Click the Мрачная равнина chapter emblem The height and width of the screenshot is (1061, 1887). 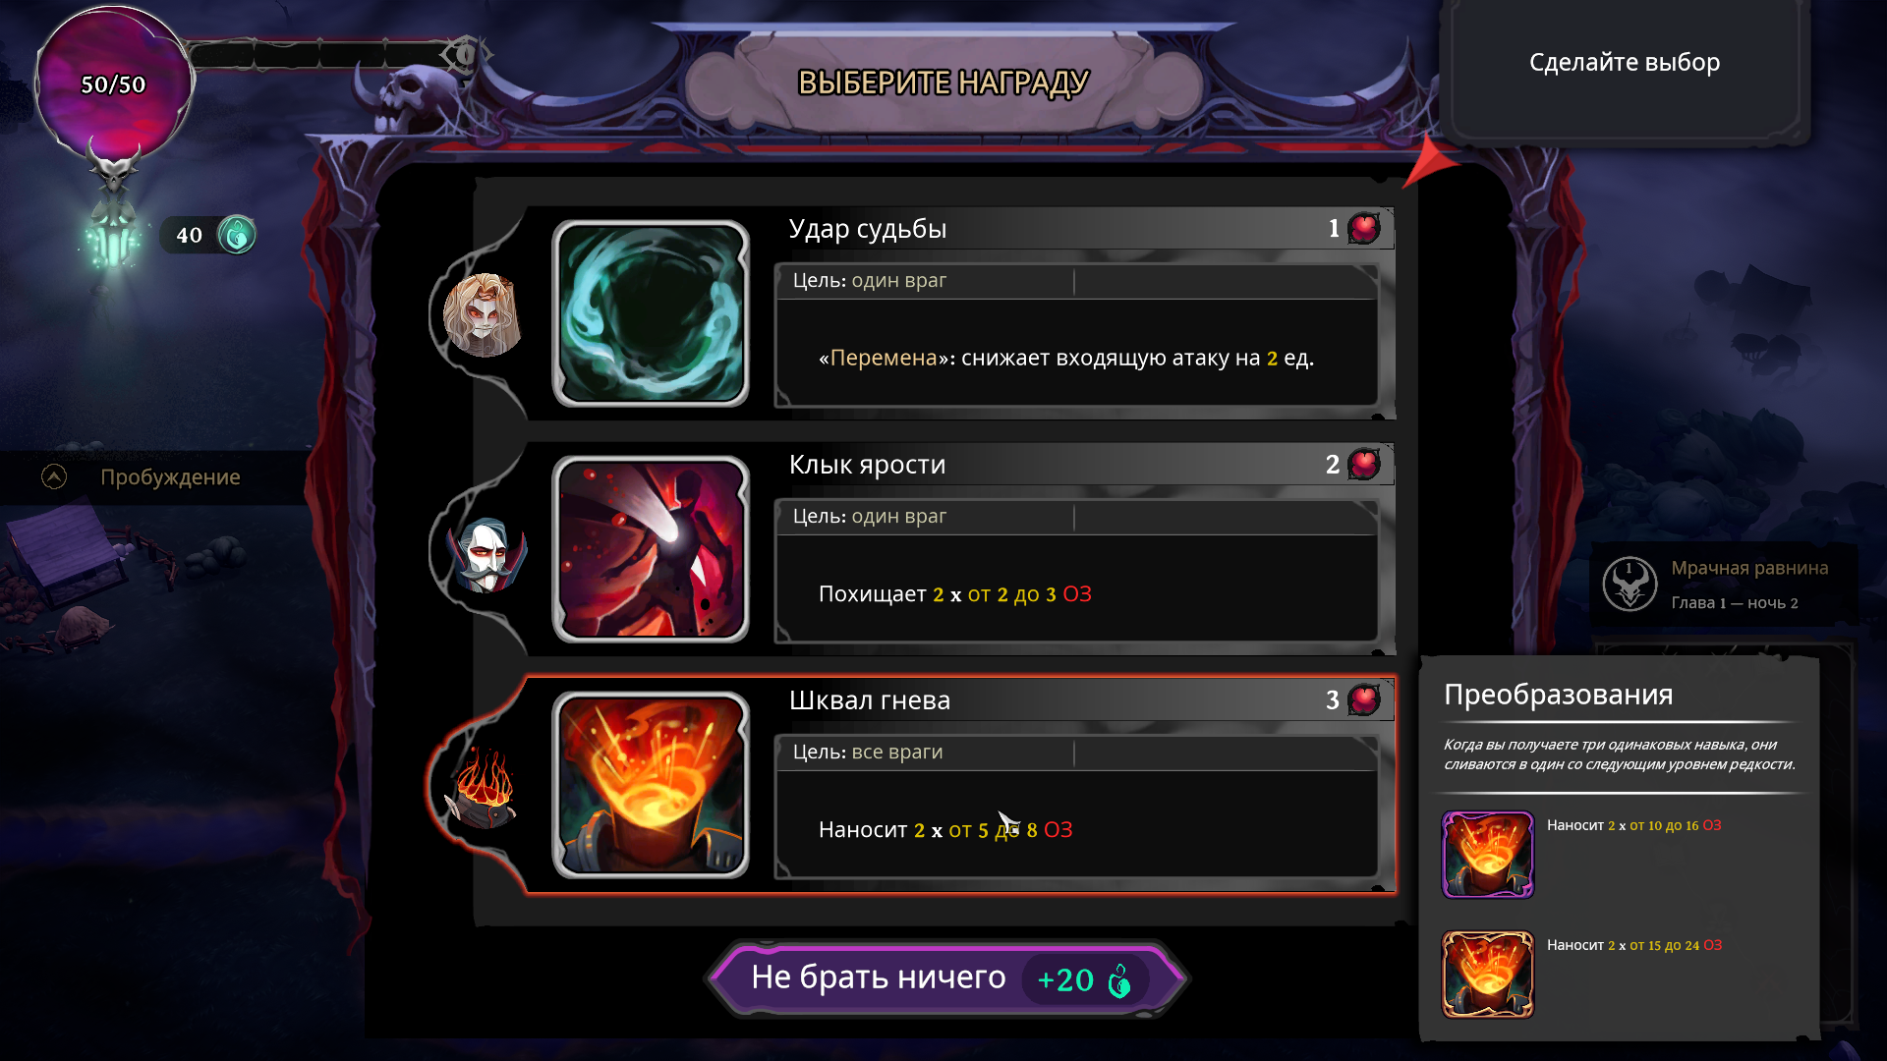(x=1630, y=584)
